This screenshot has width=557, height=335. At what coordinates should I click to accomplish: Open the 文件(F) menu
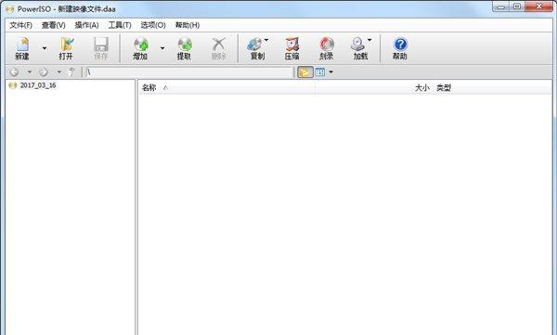click(21, 25)
